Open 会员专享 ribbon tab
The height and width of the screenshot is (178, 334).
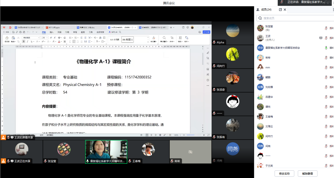[x=100, y=32]
